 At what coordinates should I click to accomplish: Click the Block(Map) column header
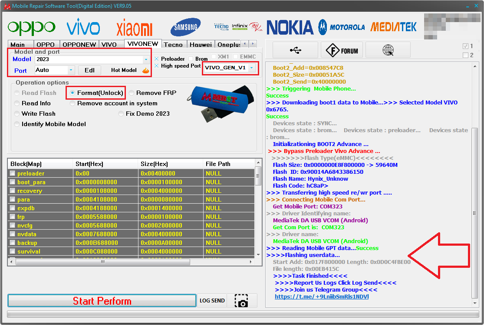(40, 164)
